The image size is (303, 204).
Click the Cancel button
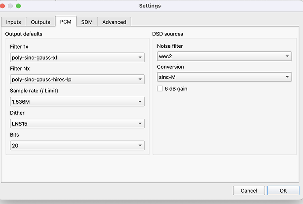[249, 190]
